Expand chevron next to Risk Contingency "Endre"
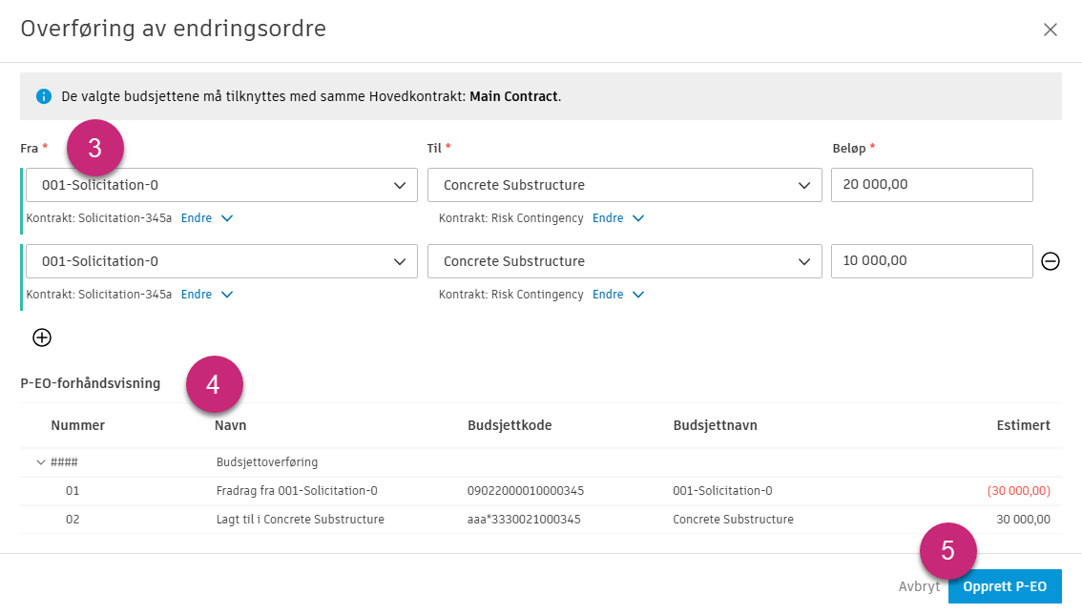Viewport: 1082px width, 614px height. tap(637, 217)
